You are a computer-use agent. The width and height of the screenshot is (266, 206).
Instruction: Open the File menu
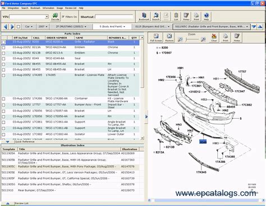(3, 8)
